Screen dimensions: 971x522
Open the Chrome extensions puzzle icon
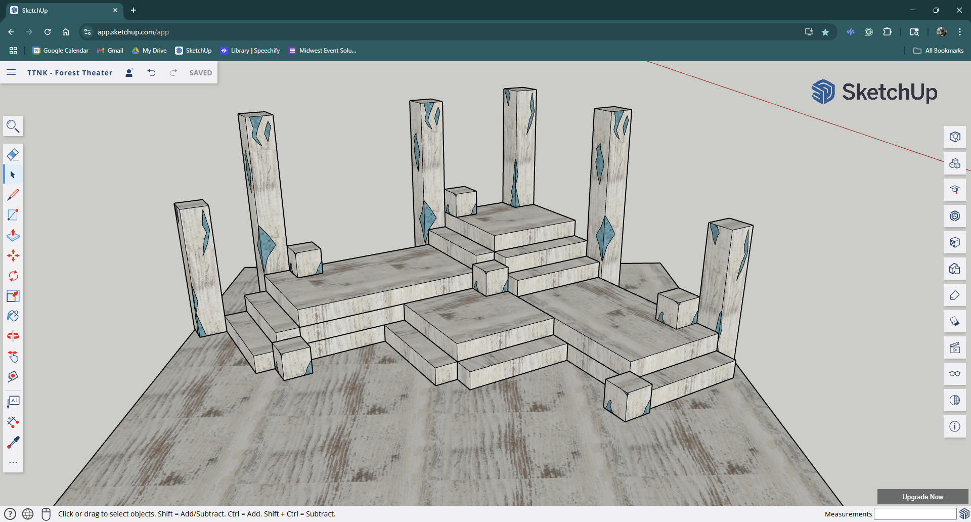(x=887, y=32)
